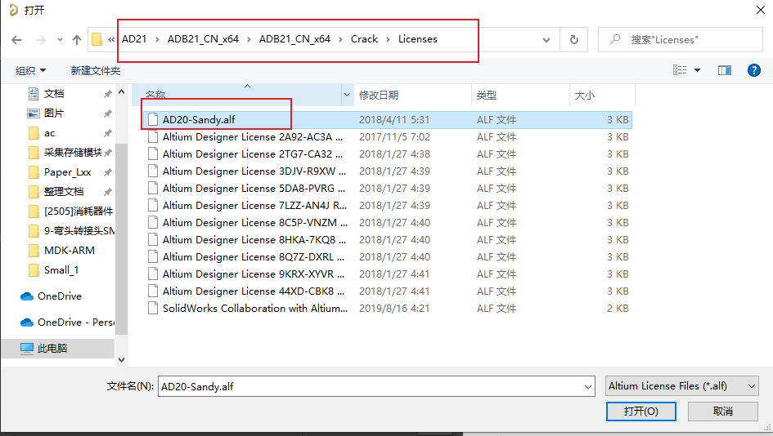Click AD21 in the address path
Image resolution: width=773 pixels, height=436 pixels.
(134, 39)
